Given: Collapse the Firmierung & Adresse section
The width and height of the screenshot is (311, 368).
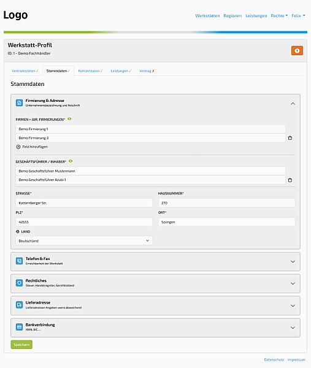Looking at the screenshot, I should coord(293,104).
